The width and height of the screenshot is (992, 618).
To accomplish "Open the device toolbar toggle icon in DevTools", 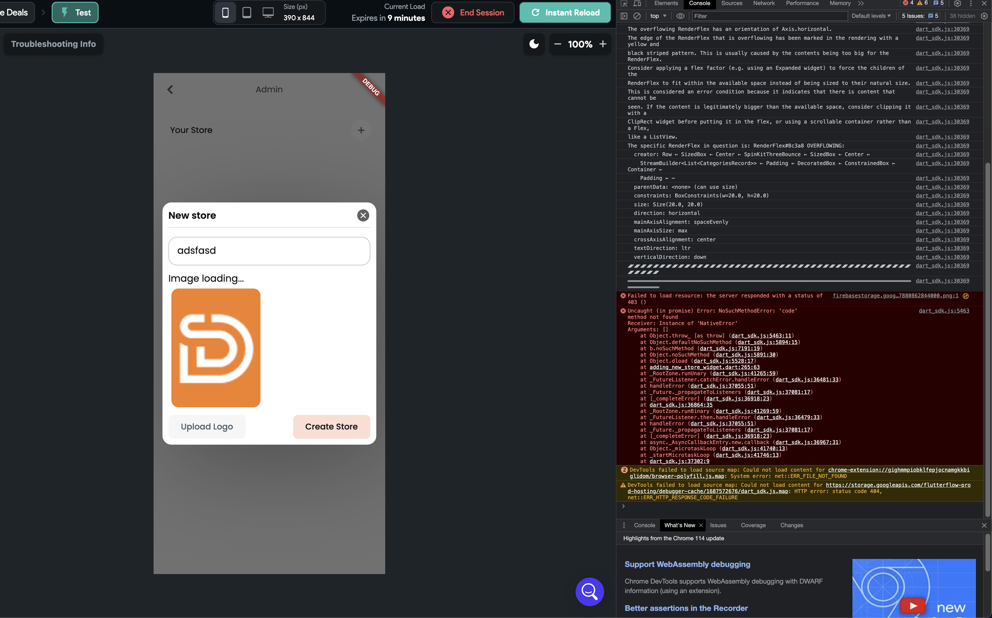I will click(637, 4).
